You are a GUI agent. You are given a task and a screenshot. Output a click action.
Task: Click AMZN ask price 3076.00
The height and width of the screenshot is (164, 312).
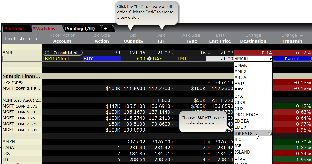click(161, 142)
